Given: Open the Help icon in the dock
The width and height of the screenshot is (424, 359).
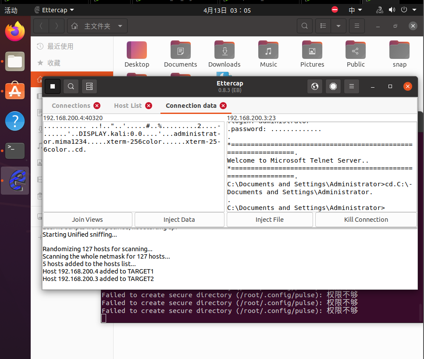Looking at the screenshot, I should click(15, 121).
